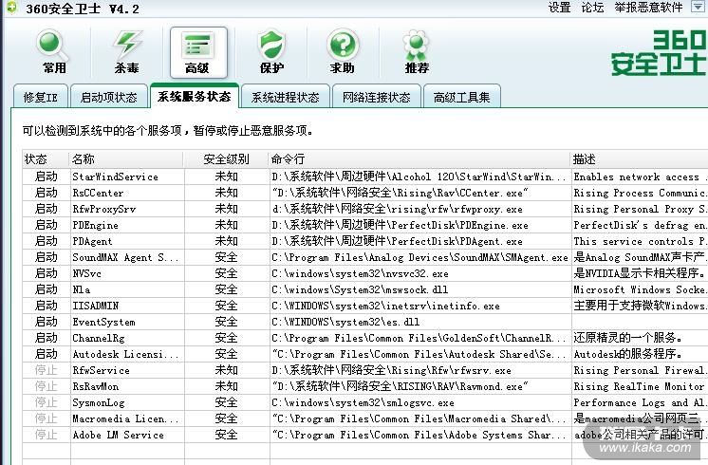Viewport: 708px width, 465px height.
Task: Open the 论坛 link
Action: (592, 8)
